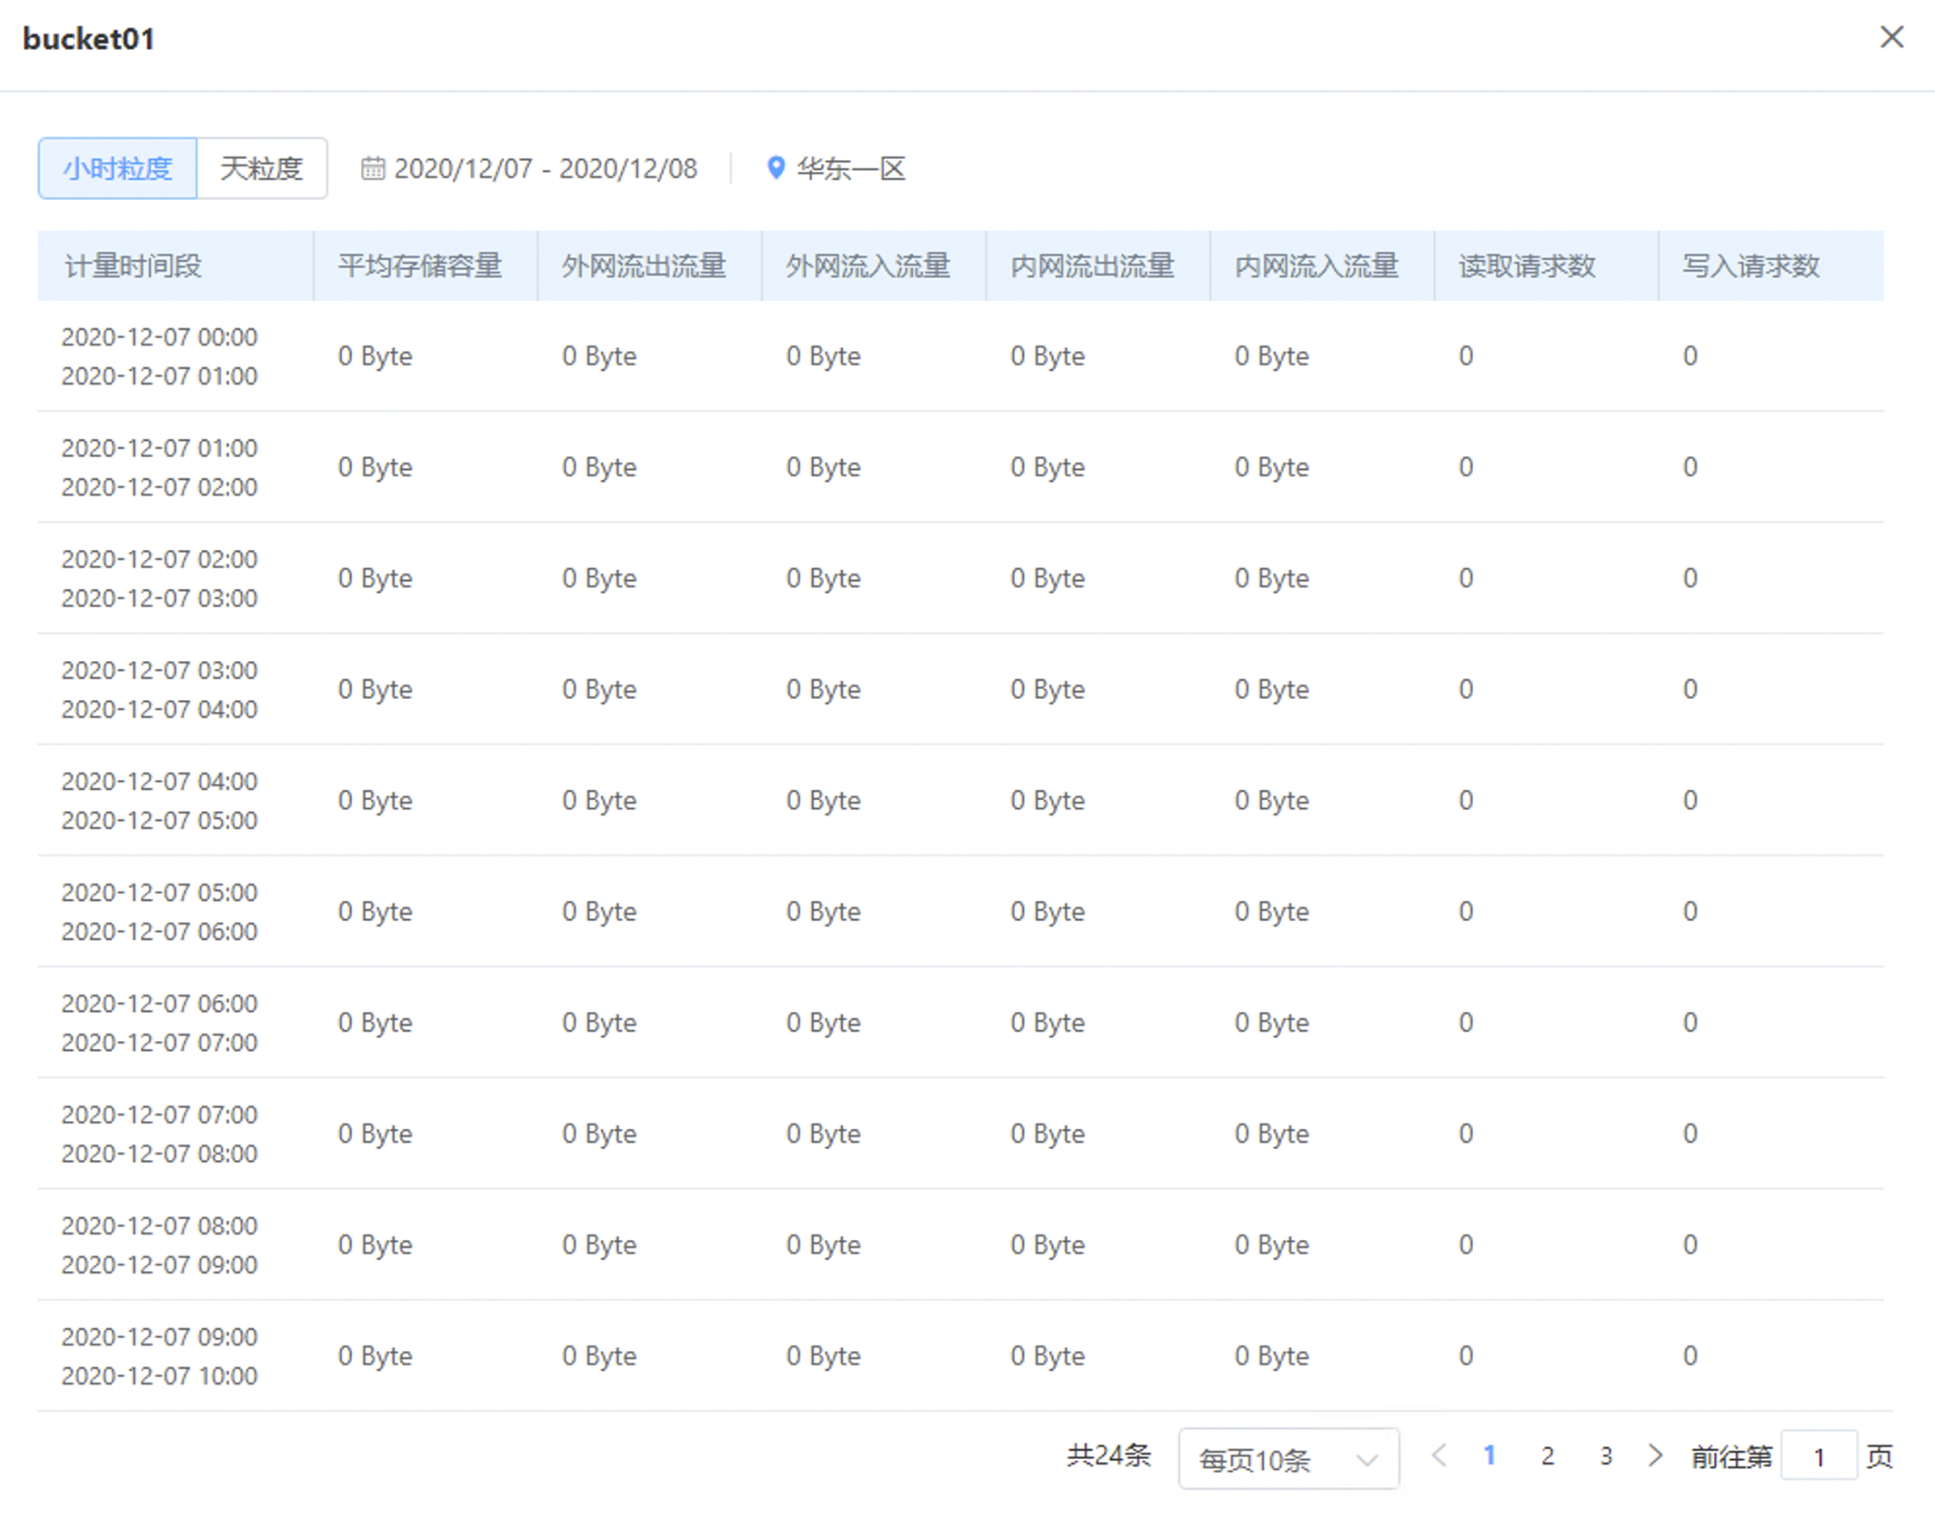Viewport: 1935px width, 1520px height.
Task: Open the 每页10条 page size dropdown
Action: [x=1288, y=1459]
